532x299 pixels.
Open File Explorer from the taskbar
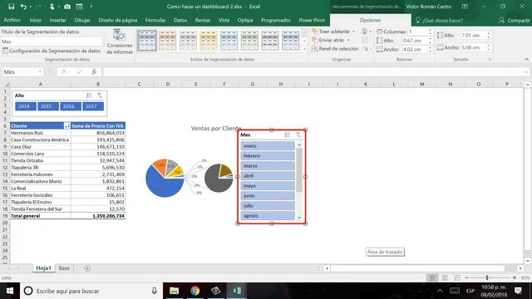174,291
